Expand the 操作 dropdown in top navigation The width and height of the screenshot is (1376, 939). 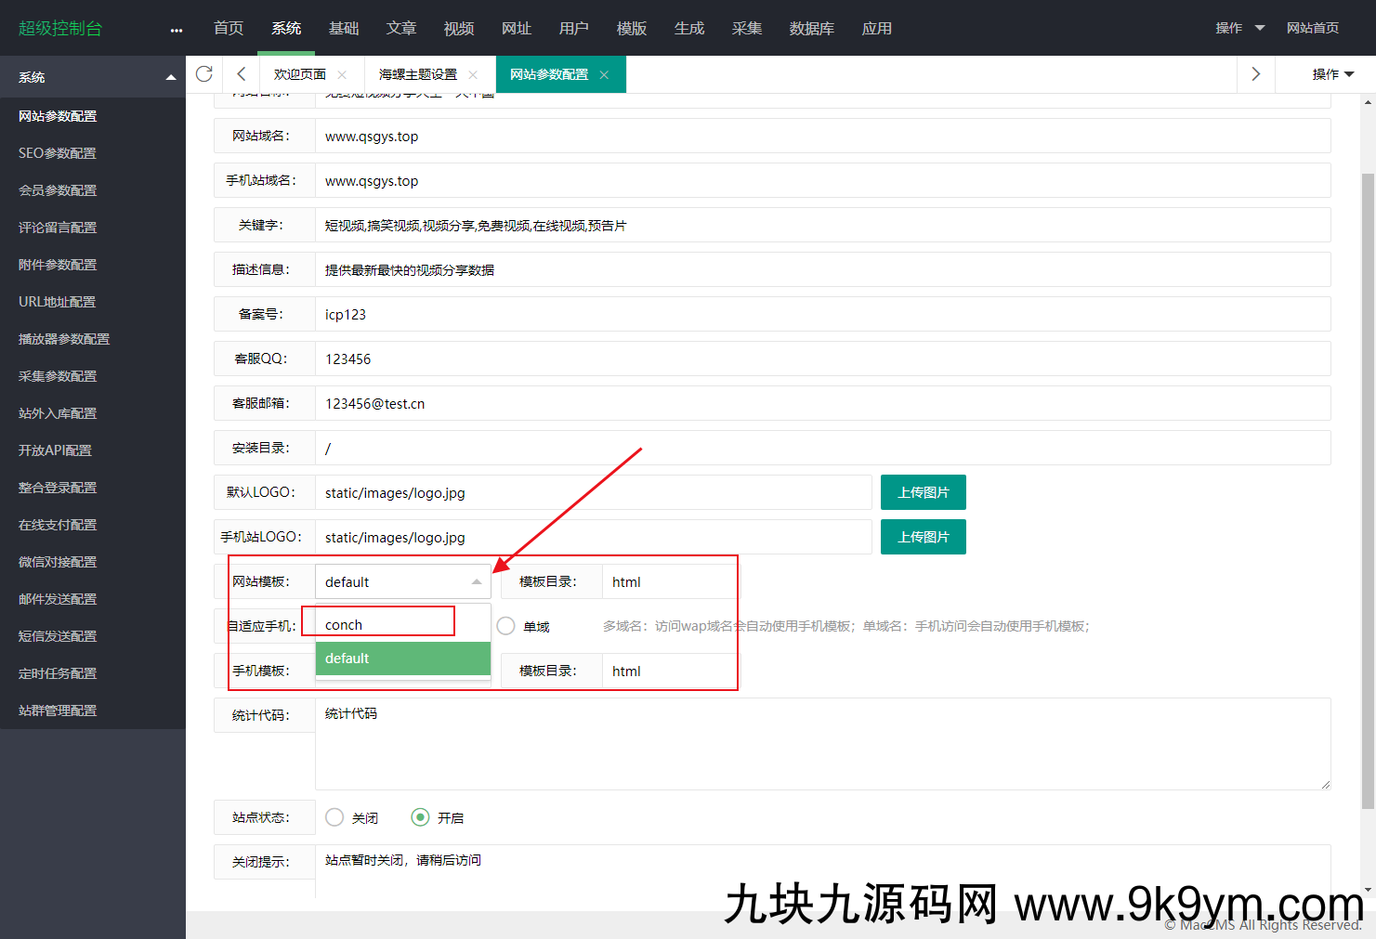point(1239,28)
